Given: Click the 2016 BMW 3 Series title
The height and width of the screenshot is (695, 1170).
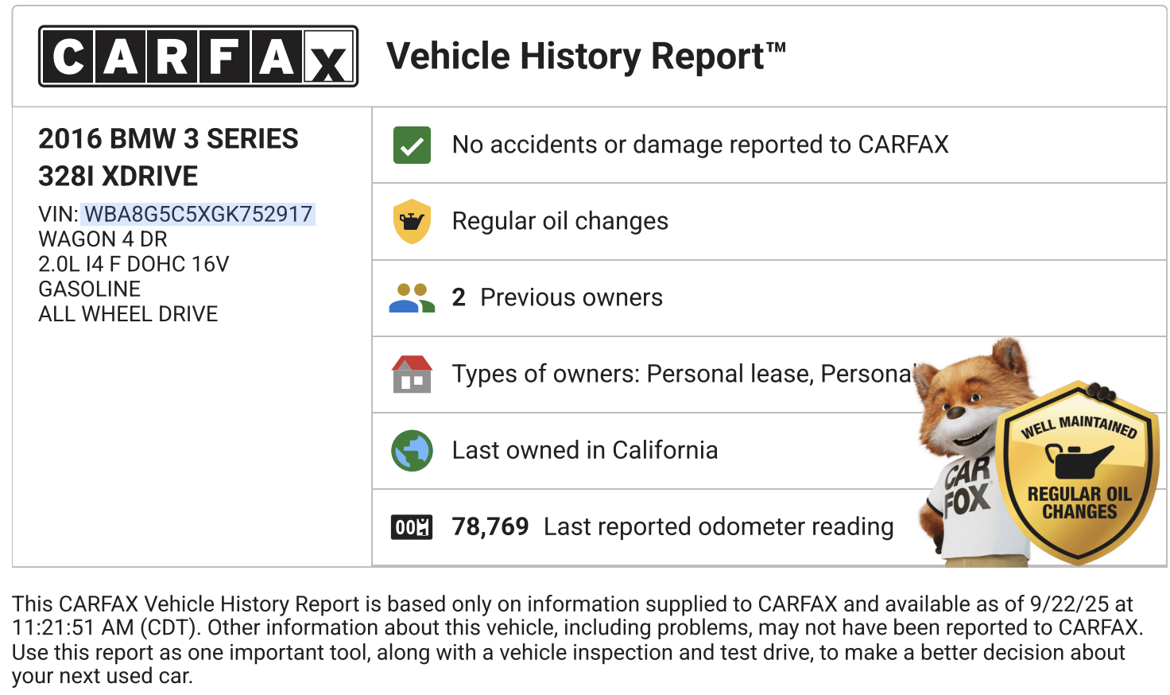Looking at the screenshot, I should [169, 157].
